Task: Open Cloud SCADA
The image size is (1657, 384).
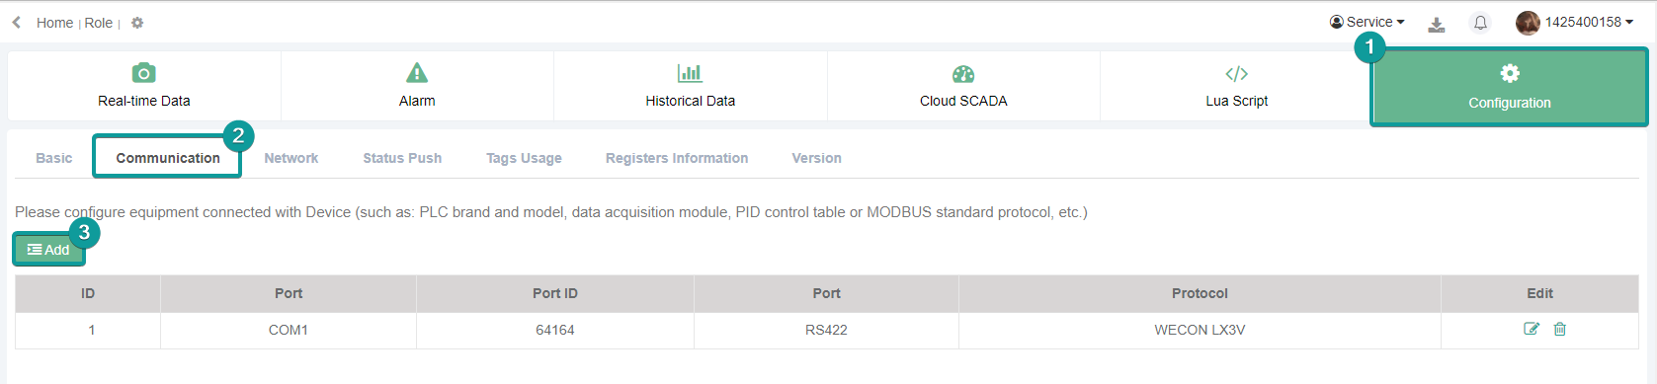Action: pyautogui.click(x=963, y=86)
